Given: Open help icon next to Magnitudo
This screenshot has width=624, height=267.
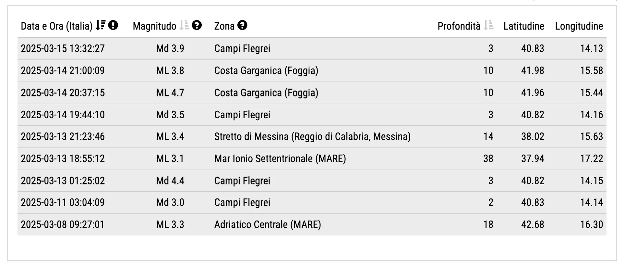Looking at the screenshot, I should point(197,25).
